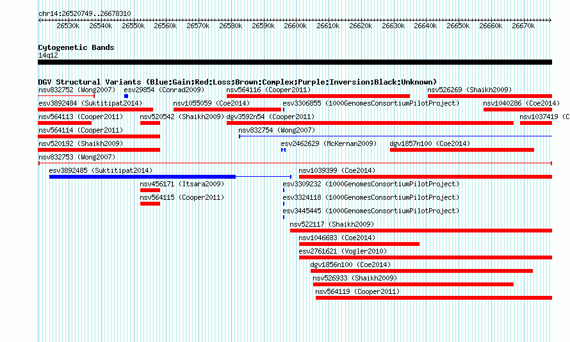The height and width of the screenshot is (342, 570).
Task: Click the red bar under dgv1857n100
Action: pos(462,150)
